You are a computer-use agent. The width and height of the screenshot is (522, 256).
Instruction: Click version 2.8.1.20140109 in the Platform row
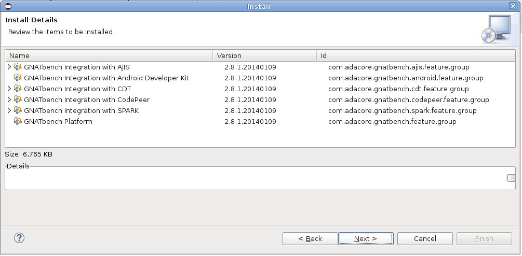[250, 122]
